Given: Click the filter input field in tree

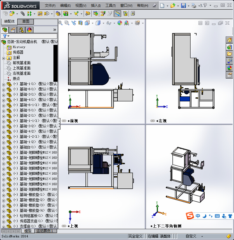Looking at the screenshot, I should pos(29,36).
